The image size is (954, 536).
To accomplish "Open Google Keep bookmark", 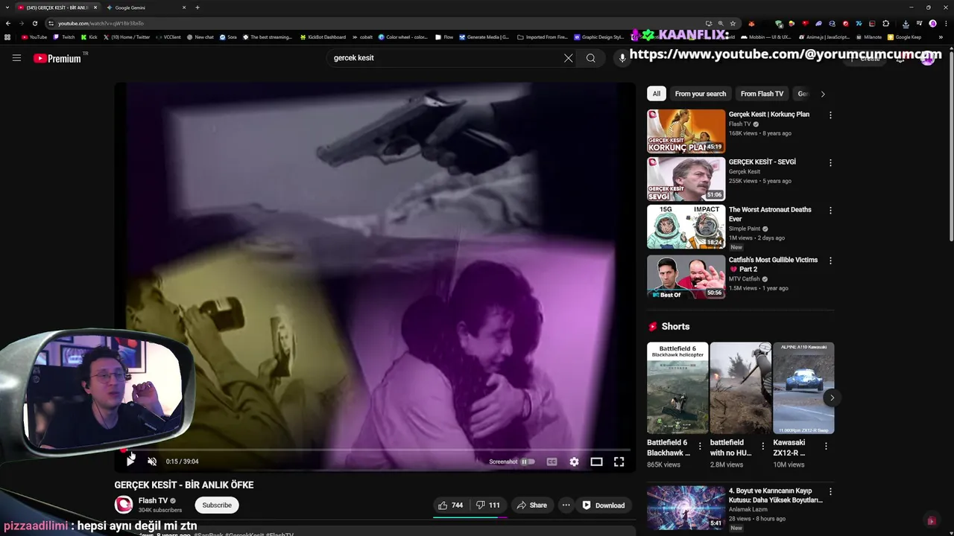I will coord(904,36).
